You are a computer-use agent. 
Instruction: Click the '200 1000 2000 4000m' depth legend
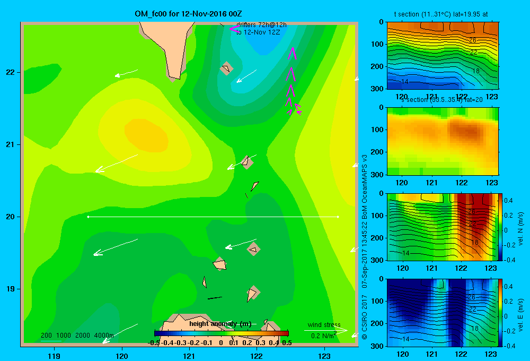77,336
